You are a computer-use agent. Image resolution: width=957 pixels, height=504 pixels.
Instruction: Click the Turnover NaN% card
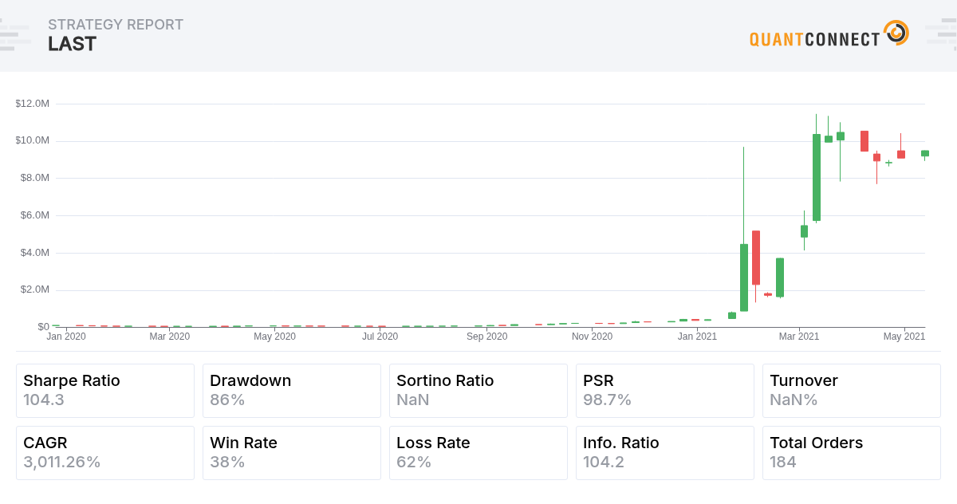click(x=852, y=391)
